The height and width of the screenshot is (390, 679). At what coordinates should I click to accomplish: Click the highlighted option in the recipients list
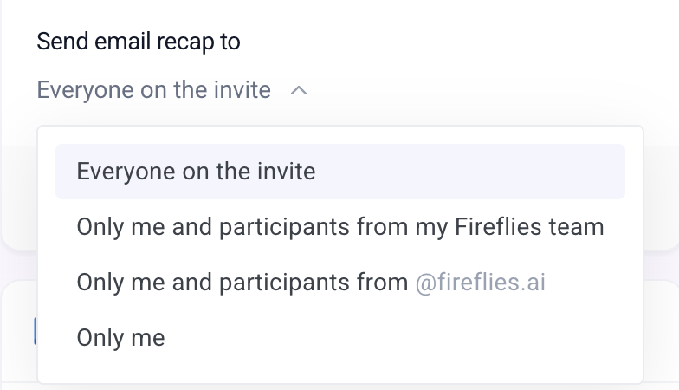click(x=339, y=172)
